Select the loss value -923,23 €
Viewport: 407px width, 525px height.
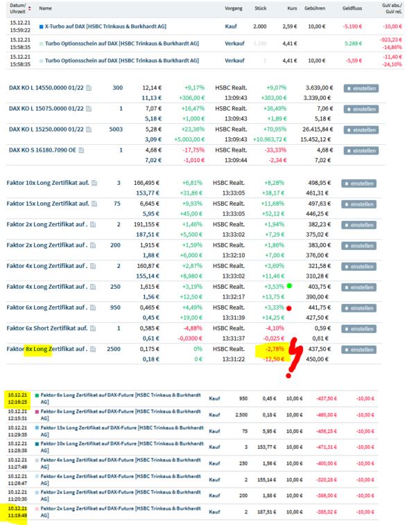[391, 40]
